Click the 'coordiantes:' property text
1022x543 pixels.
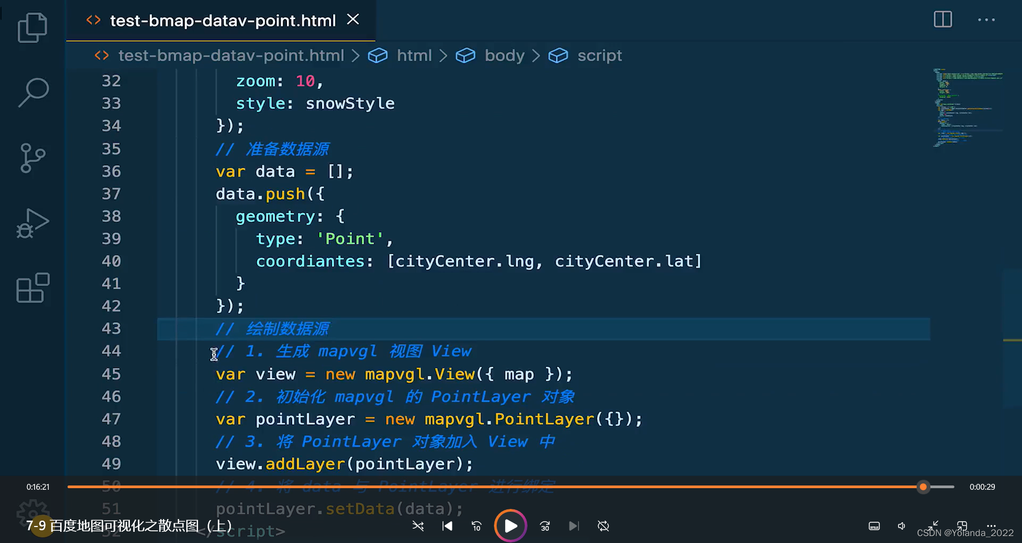315,261
